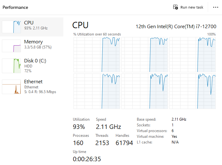Click the Disk 0 mini graph thumbnail
The height and width of the screenshot is (165, 222).
point(11,65)
